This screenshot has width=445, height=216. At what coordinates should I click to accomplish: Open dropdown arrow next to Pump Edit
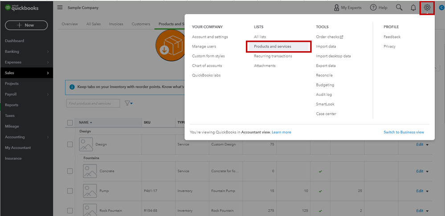click(427, 191)
